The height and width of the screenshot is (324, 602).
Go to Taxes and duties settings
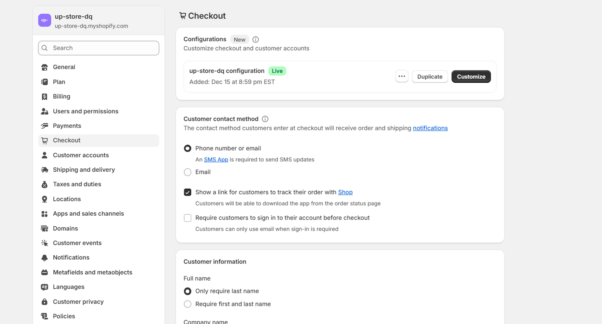(77, 184)
